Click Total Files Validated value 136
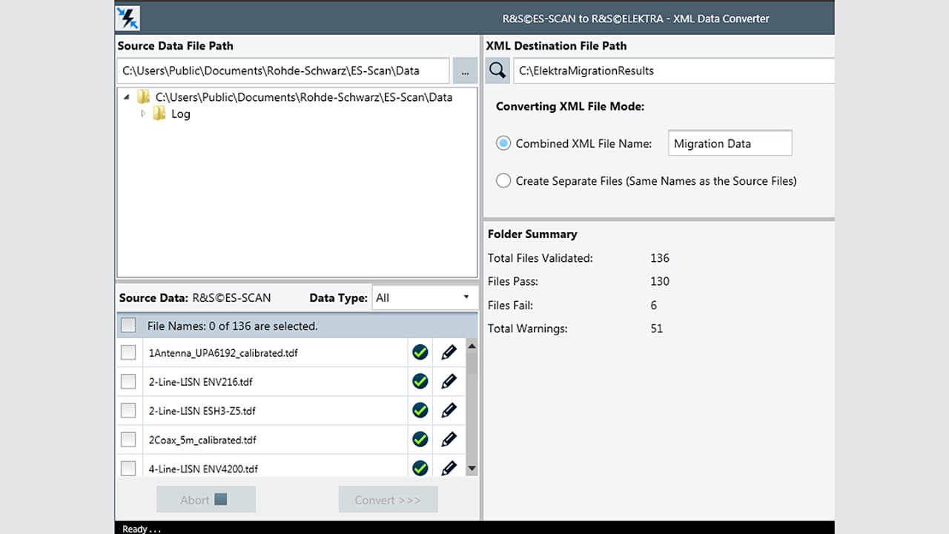 pyautogui.click(x=660, y=258)
